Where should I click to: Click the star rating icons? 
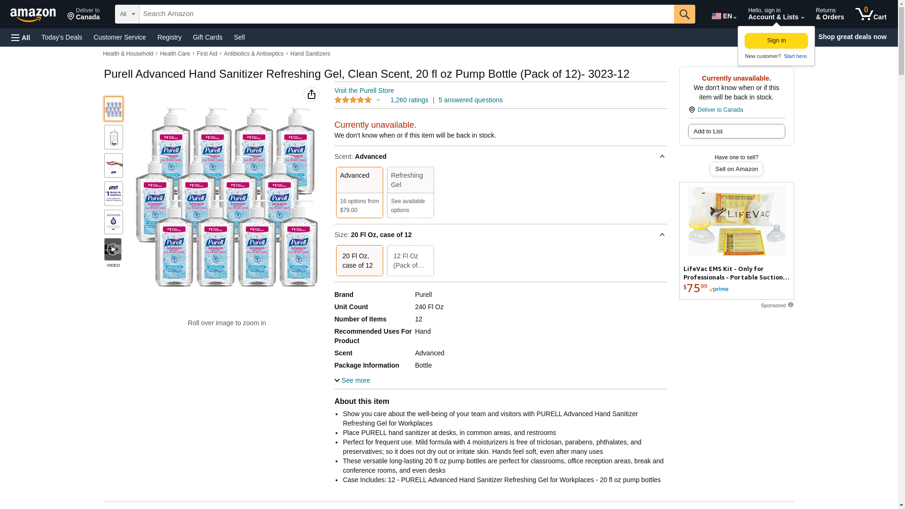[x=353, y=100]
